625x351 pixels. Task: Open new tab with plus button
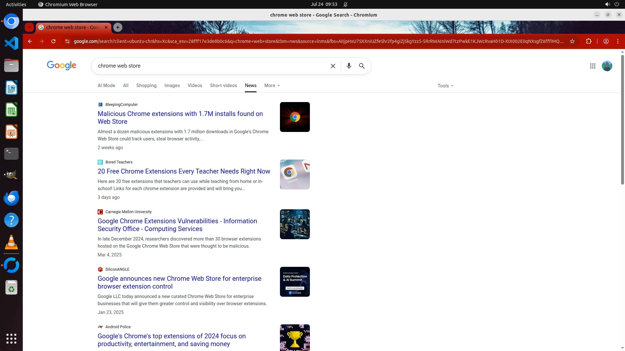click(x=118, y=27)
